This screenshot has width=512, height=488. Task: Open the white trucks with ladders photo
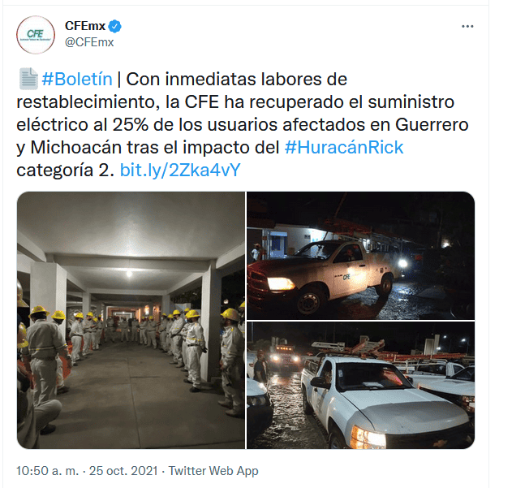pos(360,385)
